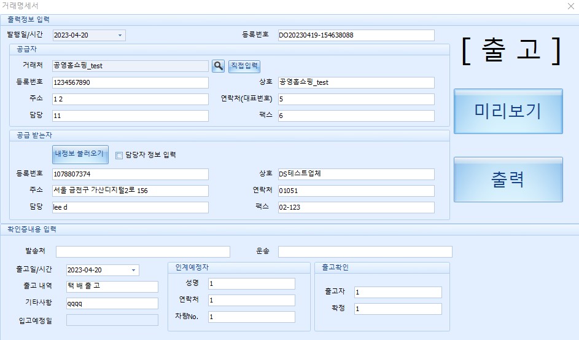Click the supplier 거래처 field 공영홈쇼핑_test
The image size is (579, 340).
click(130, 66)
